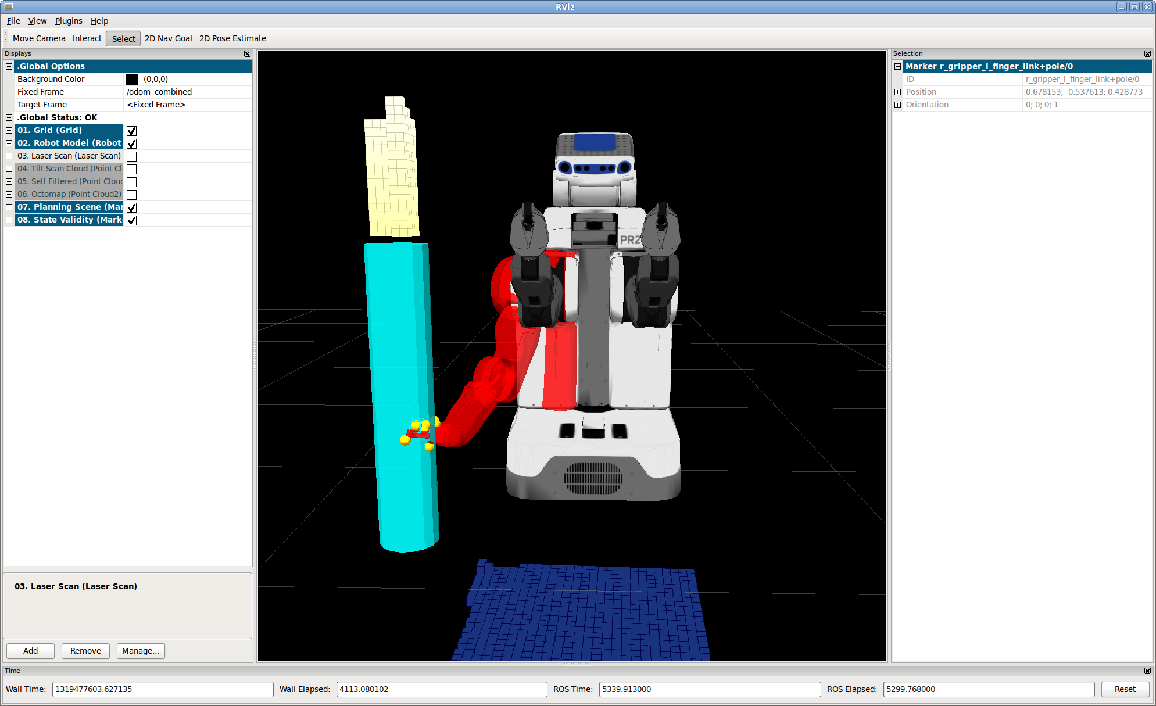Viewport: 1156px width, 706px height.
Task: Expand the Global Status item
Action: coord(9,117)
